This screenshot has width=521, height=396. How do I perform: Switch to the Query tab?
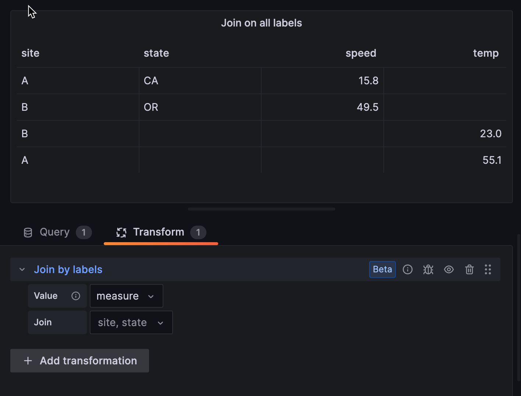click(x=54, y=232)
